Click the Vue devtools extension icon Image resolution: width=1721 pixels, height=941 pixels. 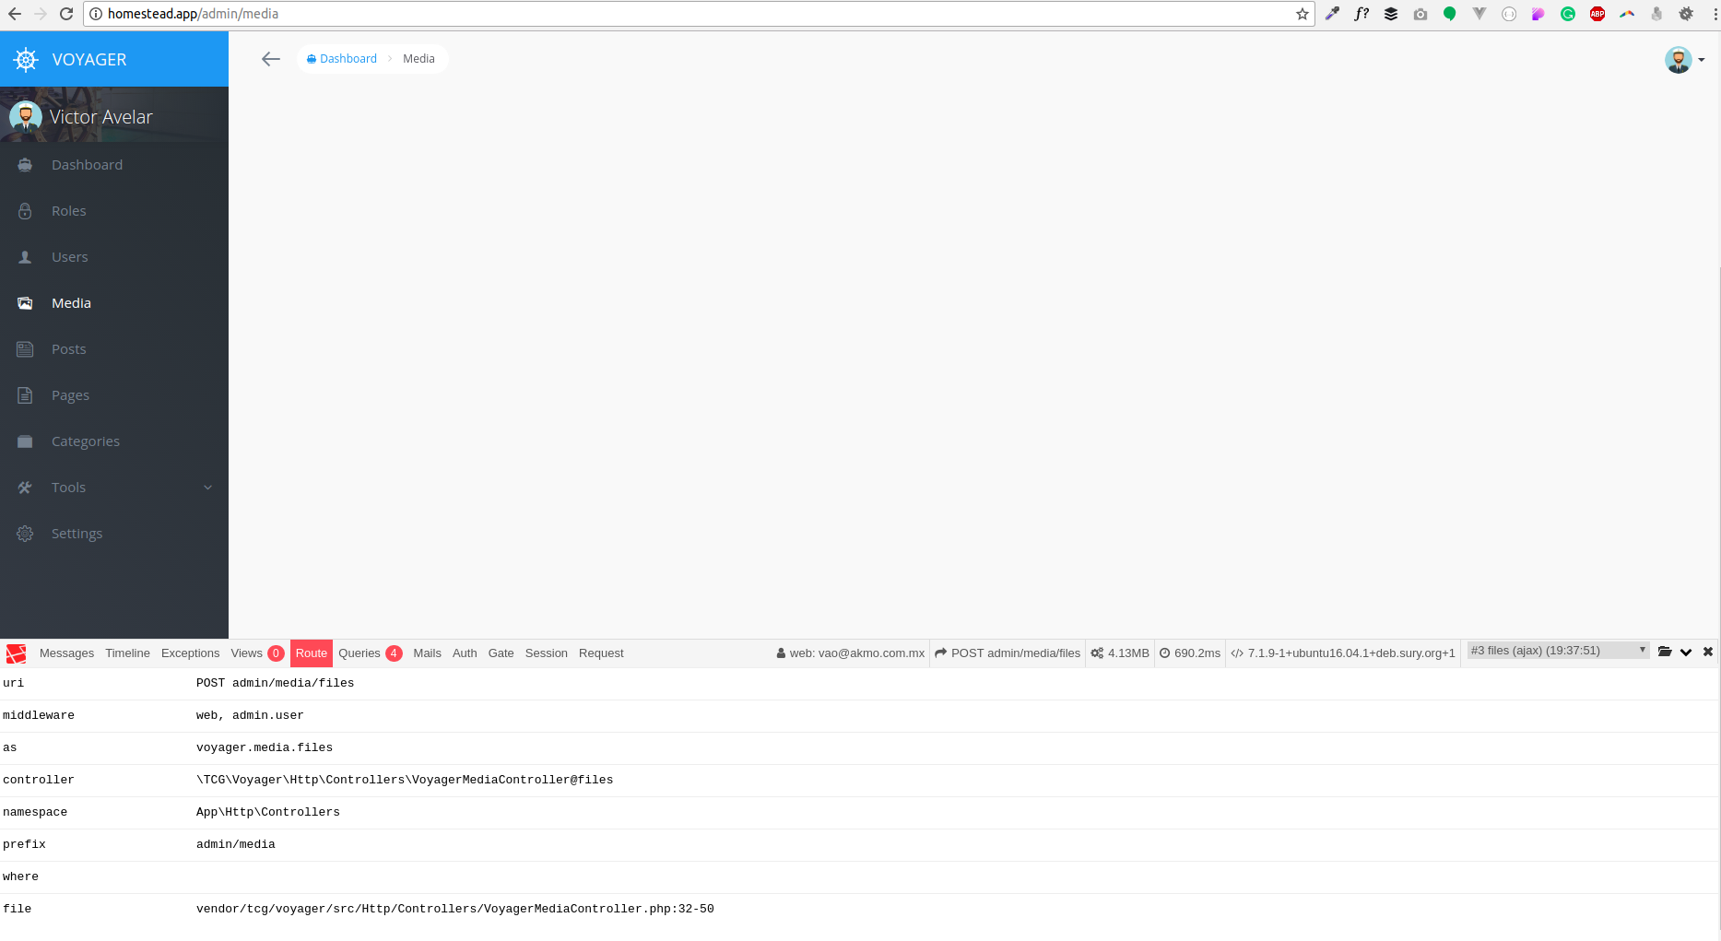(1479, 14)
